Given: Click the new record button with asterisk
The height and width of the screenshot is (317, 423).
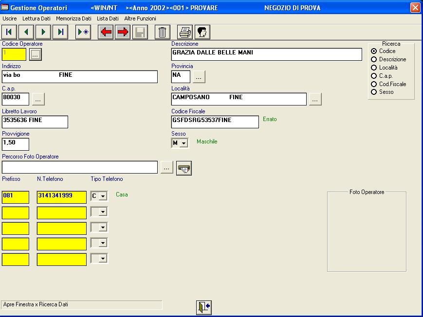Looking at the screenshot, I should (83, 32).
